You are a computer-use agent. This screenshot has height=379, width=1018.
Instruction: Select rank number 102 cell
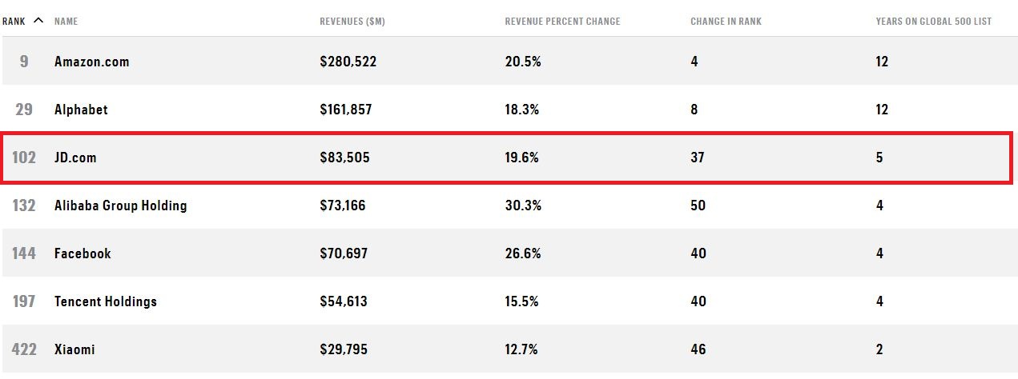(x=24, y=158)
